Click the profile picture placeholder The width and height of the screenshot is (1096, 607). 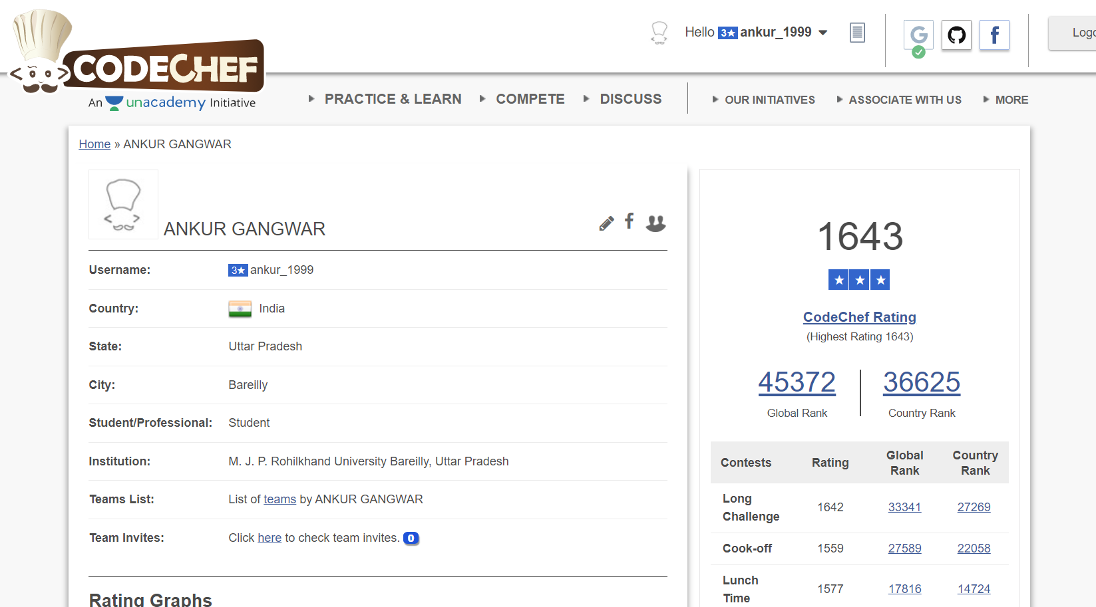[123, 204]
